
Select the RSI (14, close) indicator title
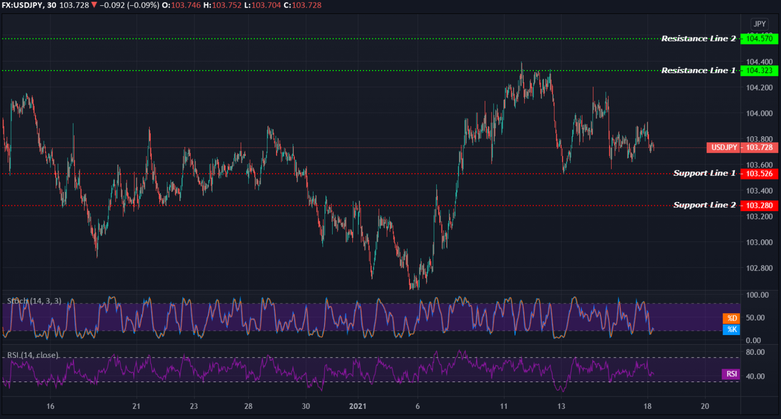tap(33, 355)
